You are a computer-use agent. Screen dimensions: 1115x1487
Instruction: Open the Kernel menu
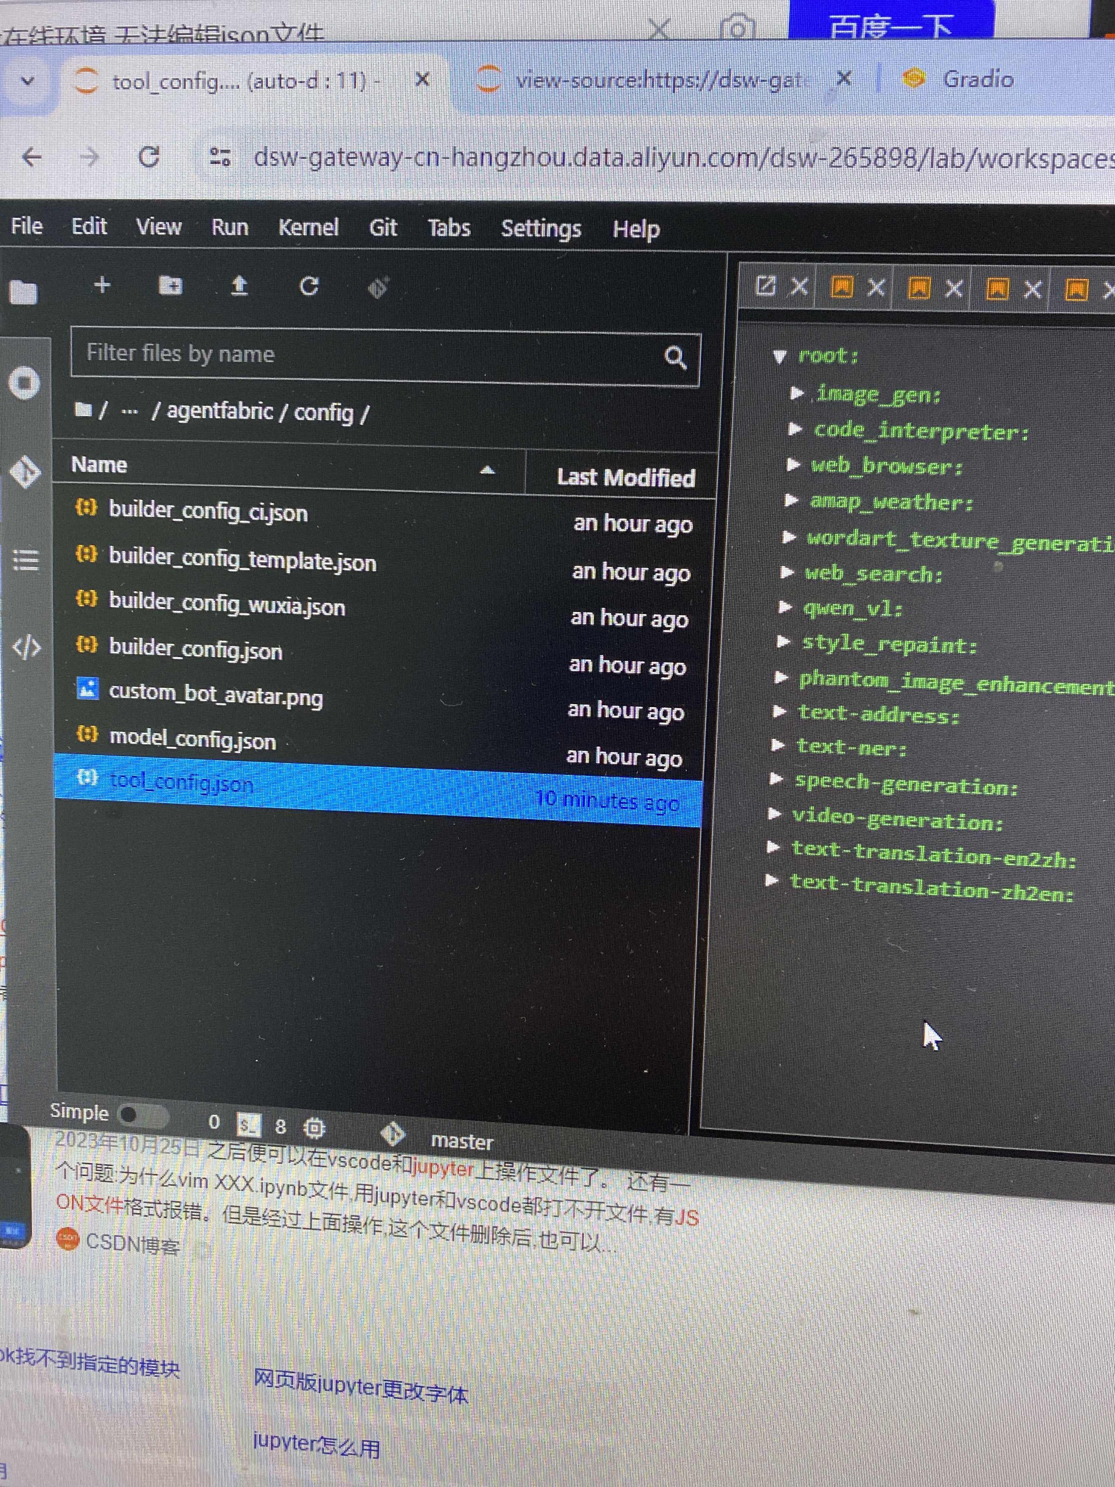309,227
